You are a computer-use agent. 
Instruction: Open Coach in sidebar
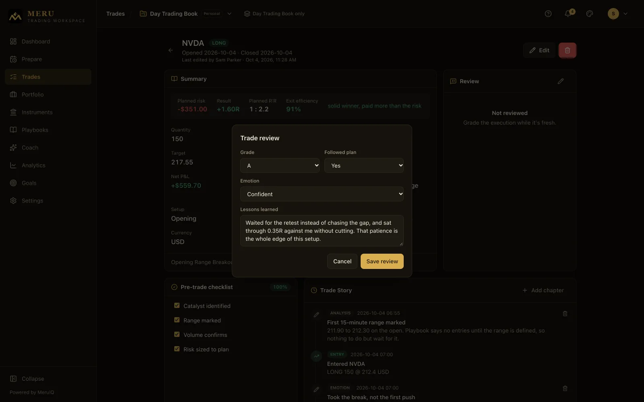click(x=48, y=148)
